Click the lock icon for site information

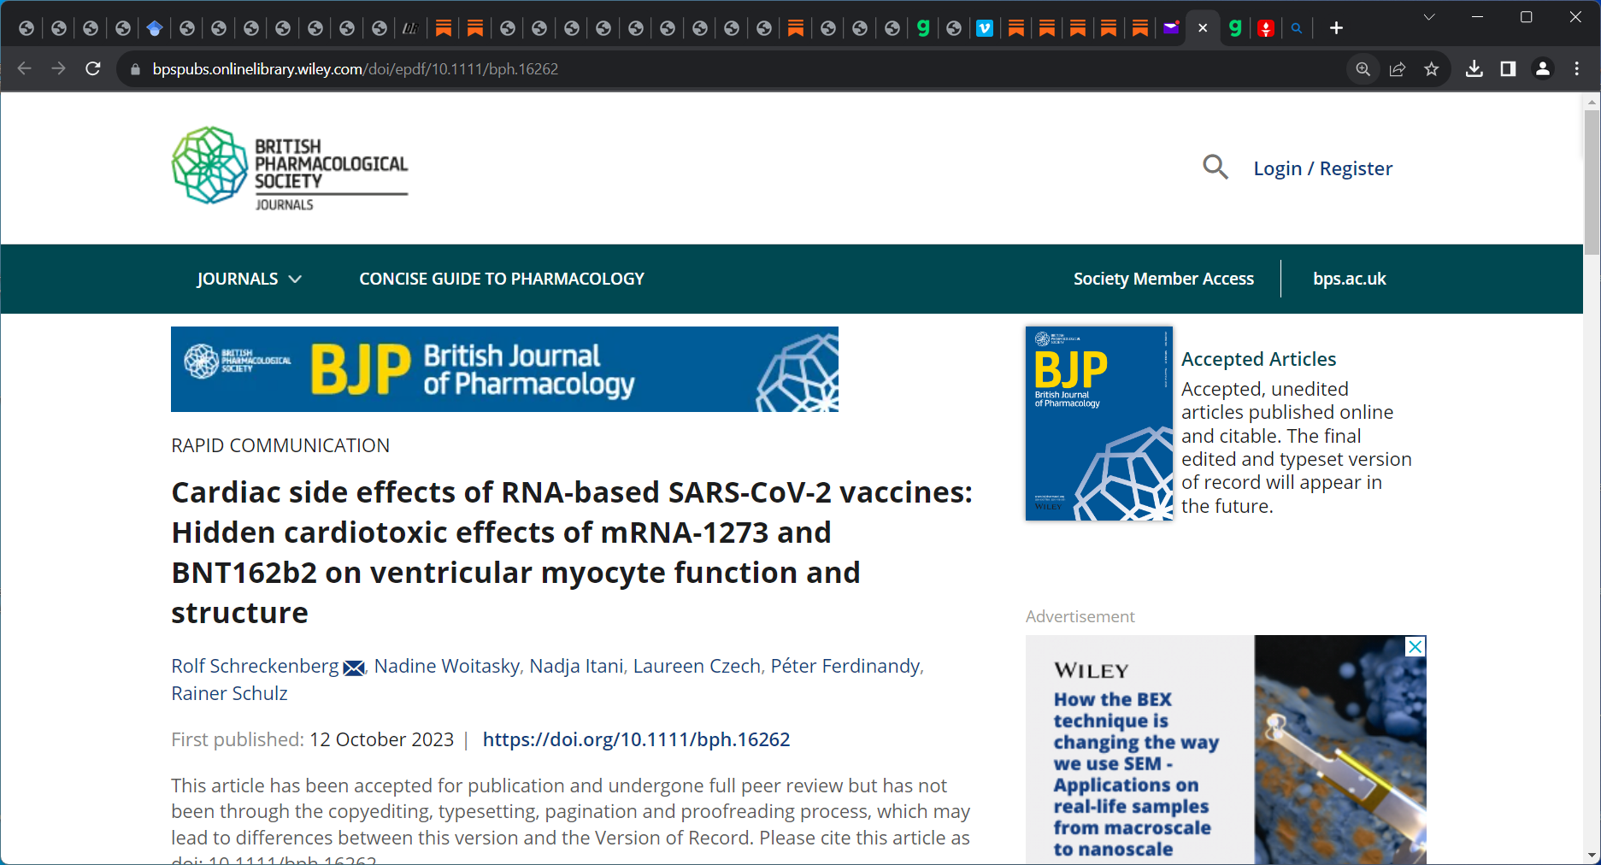135,69
